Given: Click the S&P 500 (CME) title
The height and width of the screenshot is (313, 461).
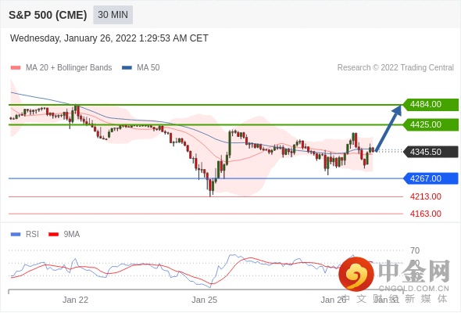Looking at the screenshot, I should click(48, 15).
